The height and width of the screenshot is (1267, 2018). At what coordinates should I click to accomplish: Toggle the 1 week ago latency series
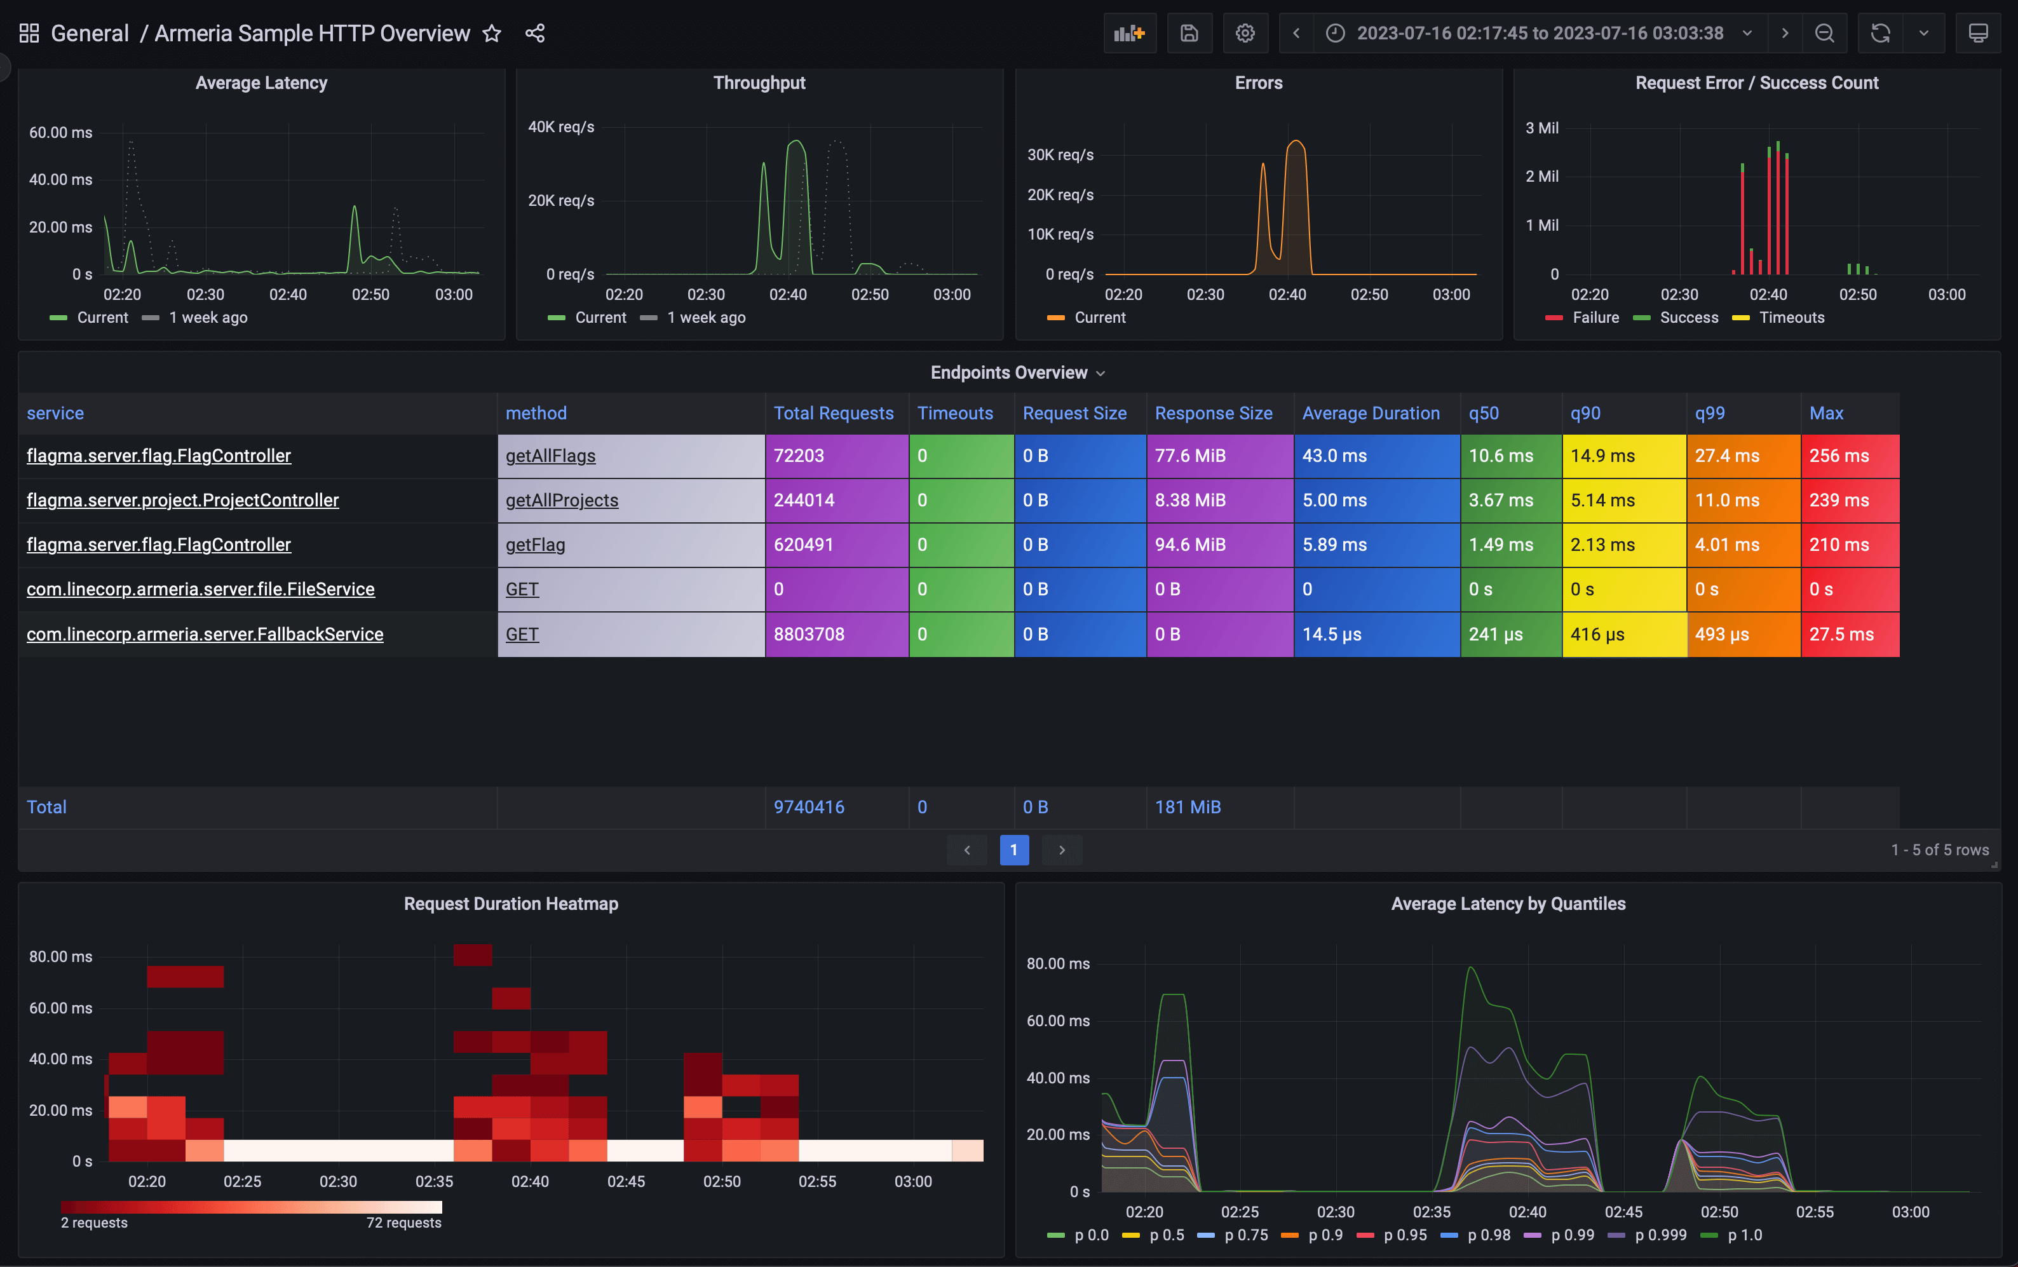207,318
